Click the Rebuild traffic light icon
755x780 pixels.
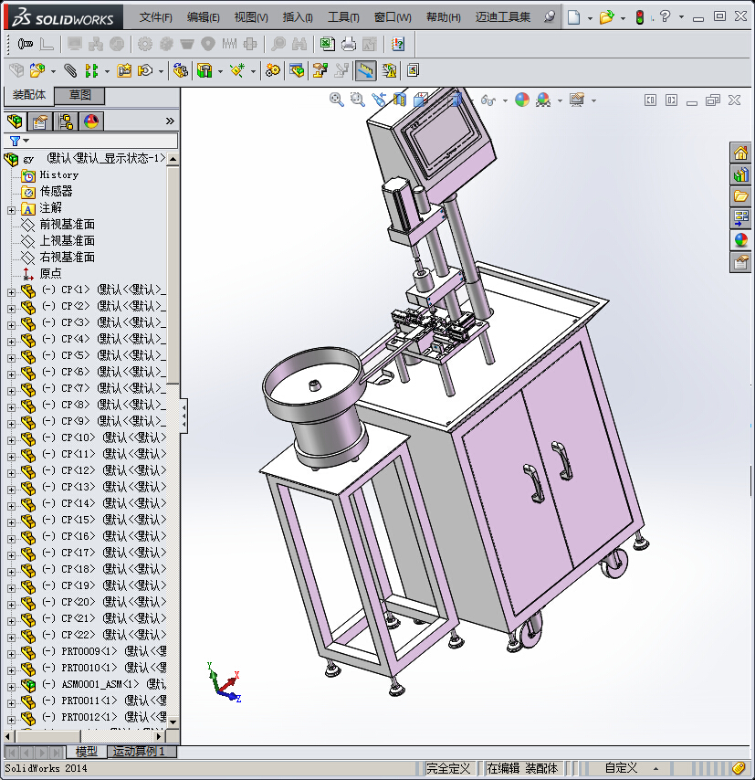pyautogui.click(x=640, y=17)
